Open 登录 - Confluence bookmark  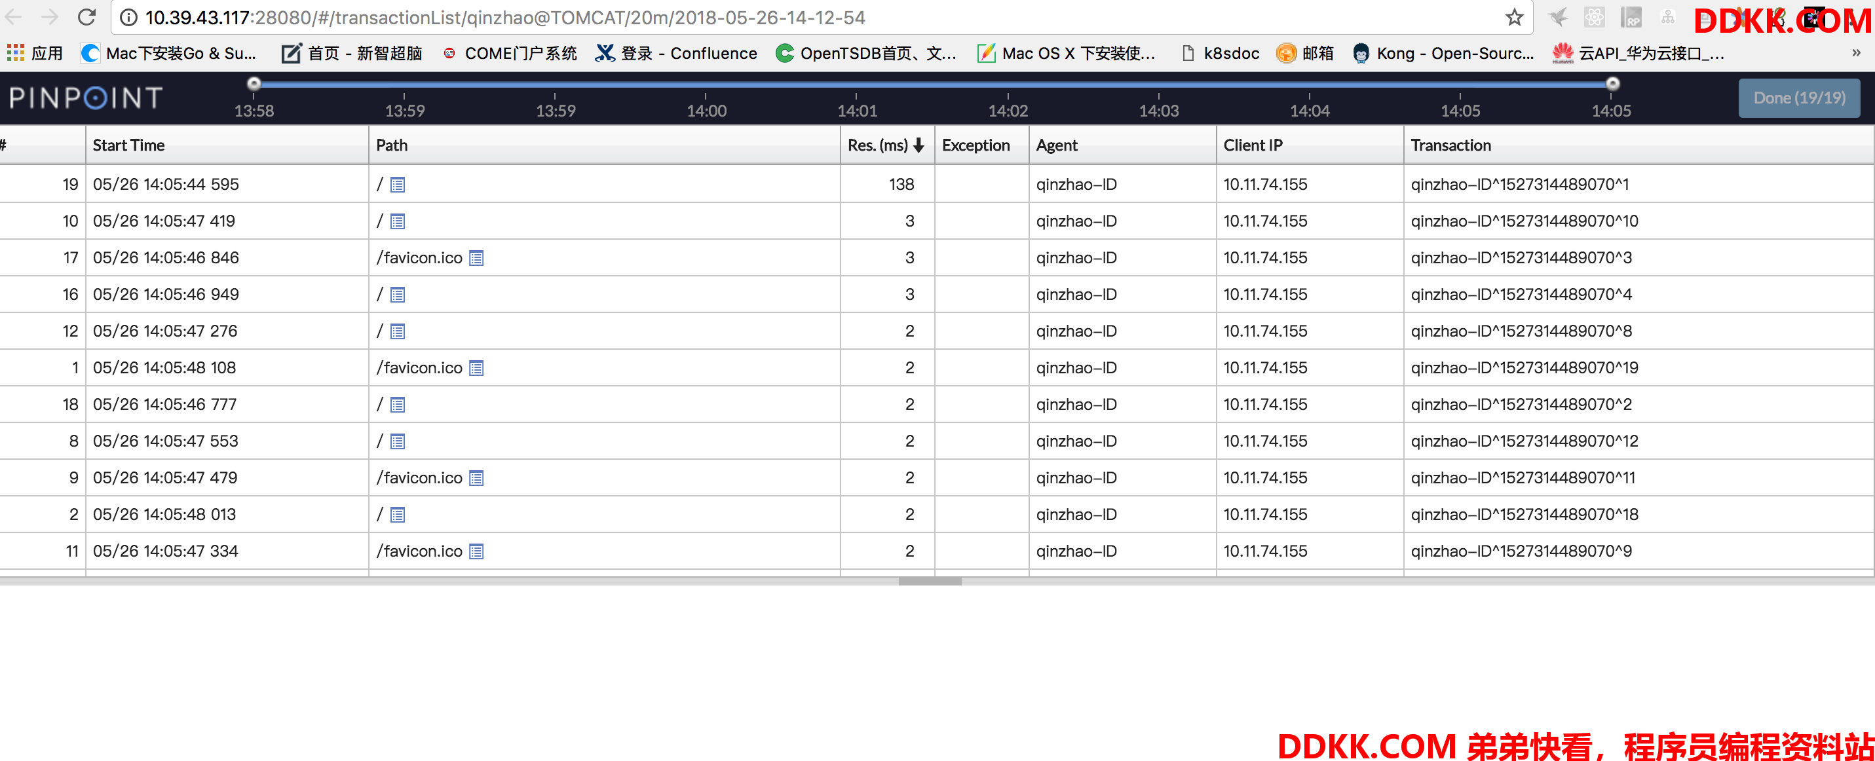(676, 53)
